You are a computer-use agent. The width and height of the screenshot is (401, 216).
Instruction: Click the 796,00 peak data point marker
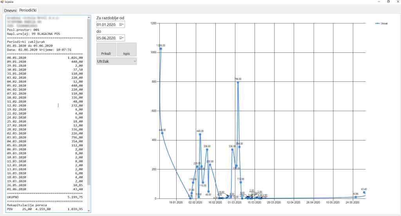coord(238,83)
